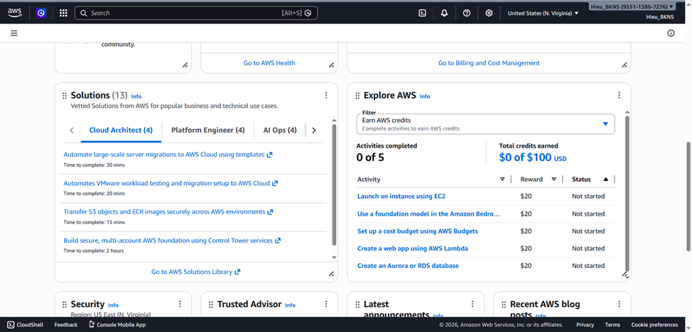Open the Reward column filter arrow
Image resolution: width=692 pixels, height=332 pixels.
point(554,179)
